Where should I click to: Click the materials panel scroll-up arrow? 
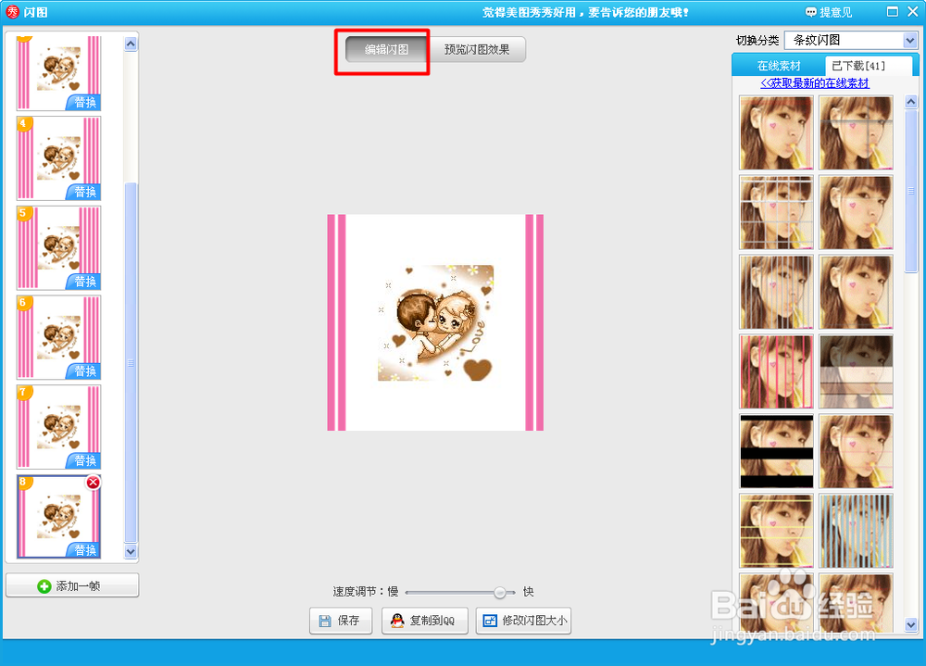pos(910,102)
